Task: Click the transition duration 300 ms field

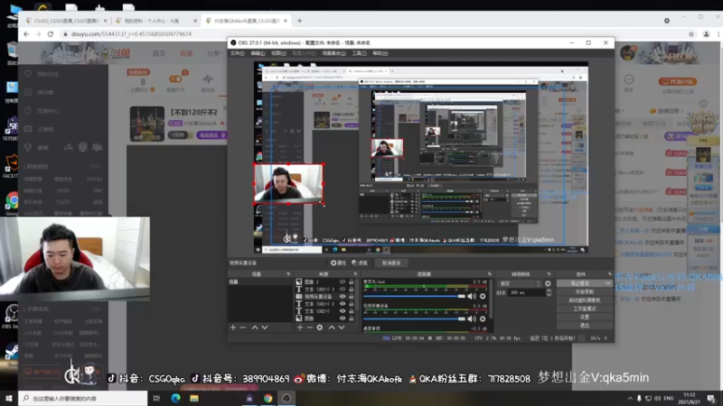Action: pos(527,292)
